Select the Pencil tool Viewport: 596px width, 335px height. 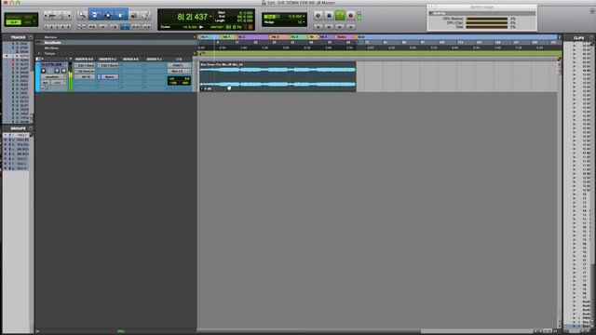pyautogui.click(x=145, y=16)
